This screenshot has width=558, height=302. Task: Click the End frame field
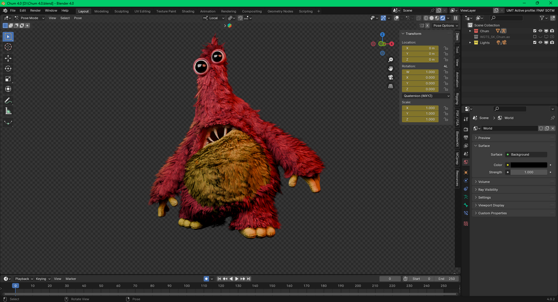tap(446, 279)
